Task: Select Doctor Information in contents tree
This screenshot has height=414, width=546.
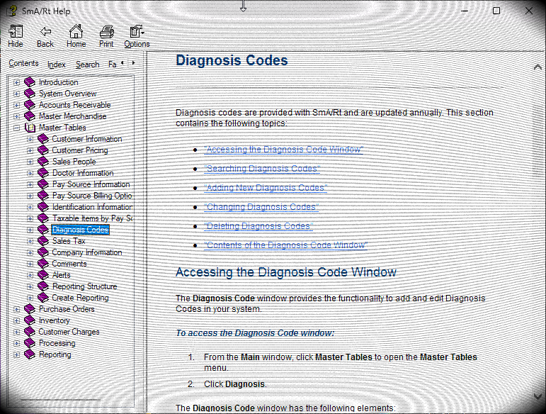Action: 83,173
